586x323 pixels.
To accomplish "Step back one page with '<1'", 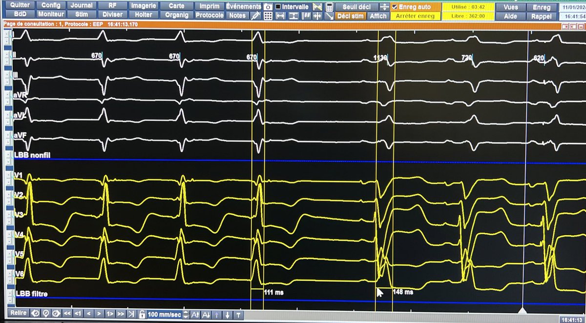I will tap(78, 314).
